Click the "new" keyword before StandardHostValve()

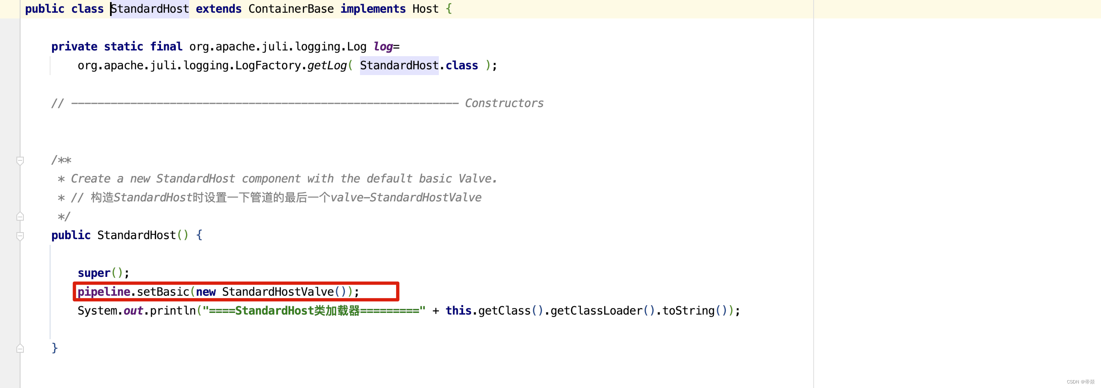click(x=206, y=292)
